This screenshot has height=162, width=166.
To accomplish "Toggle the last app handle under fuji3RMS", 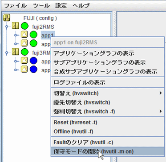I will click(x=16, y=70).
